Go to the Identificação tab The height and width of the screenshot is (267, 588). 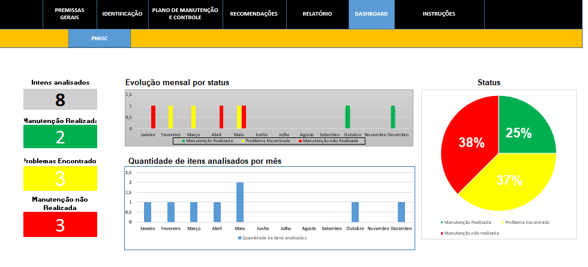click(x=122, y=14)
